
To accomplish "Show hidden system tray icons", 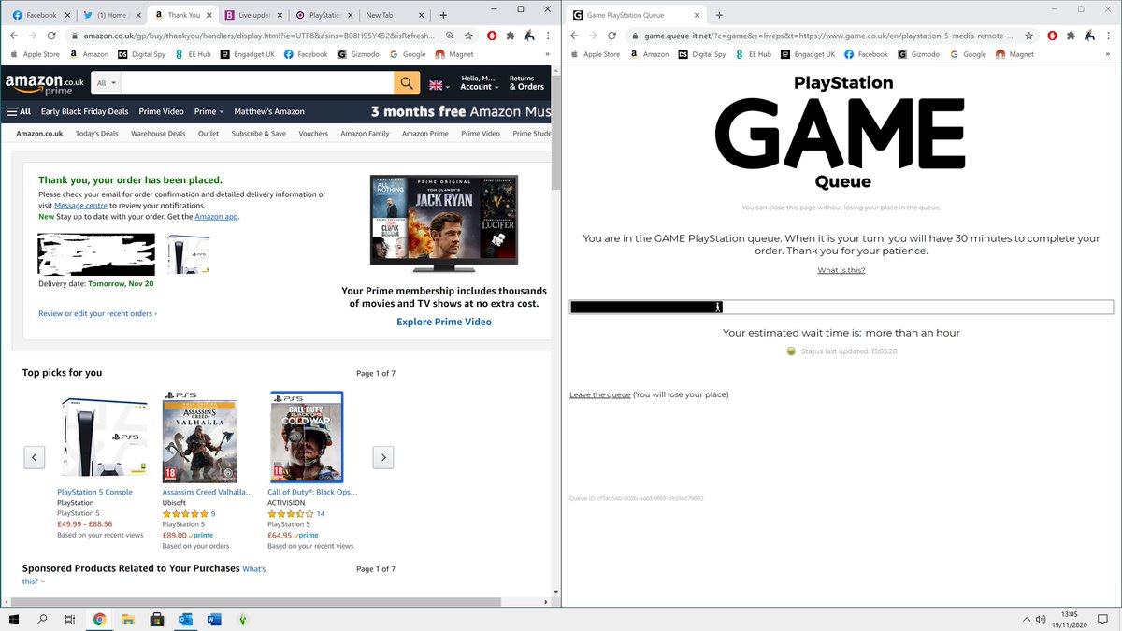I will (x=1027, y=619).
